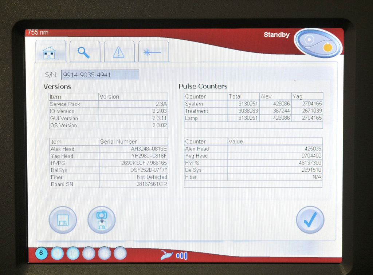Tap Treatment total value 3038283

[248, 111]
